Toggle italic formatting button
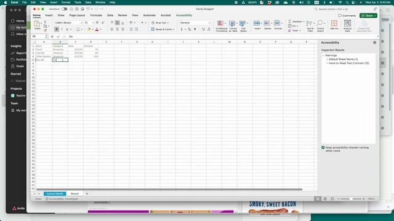 tap(62, 29)
